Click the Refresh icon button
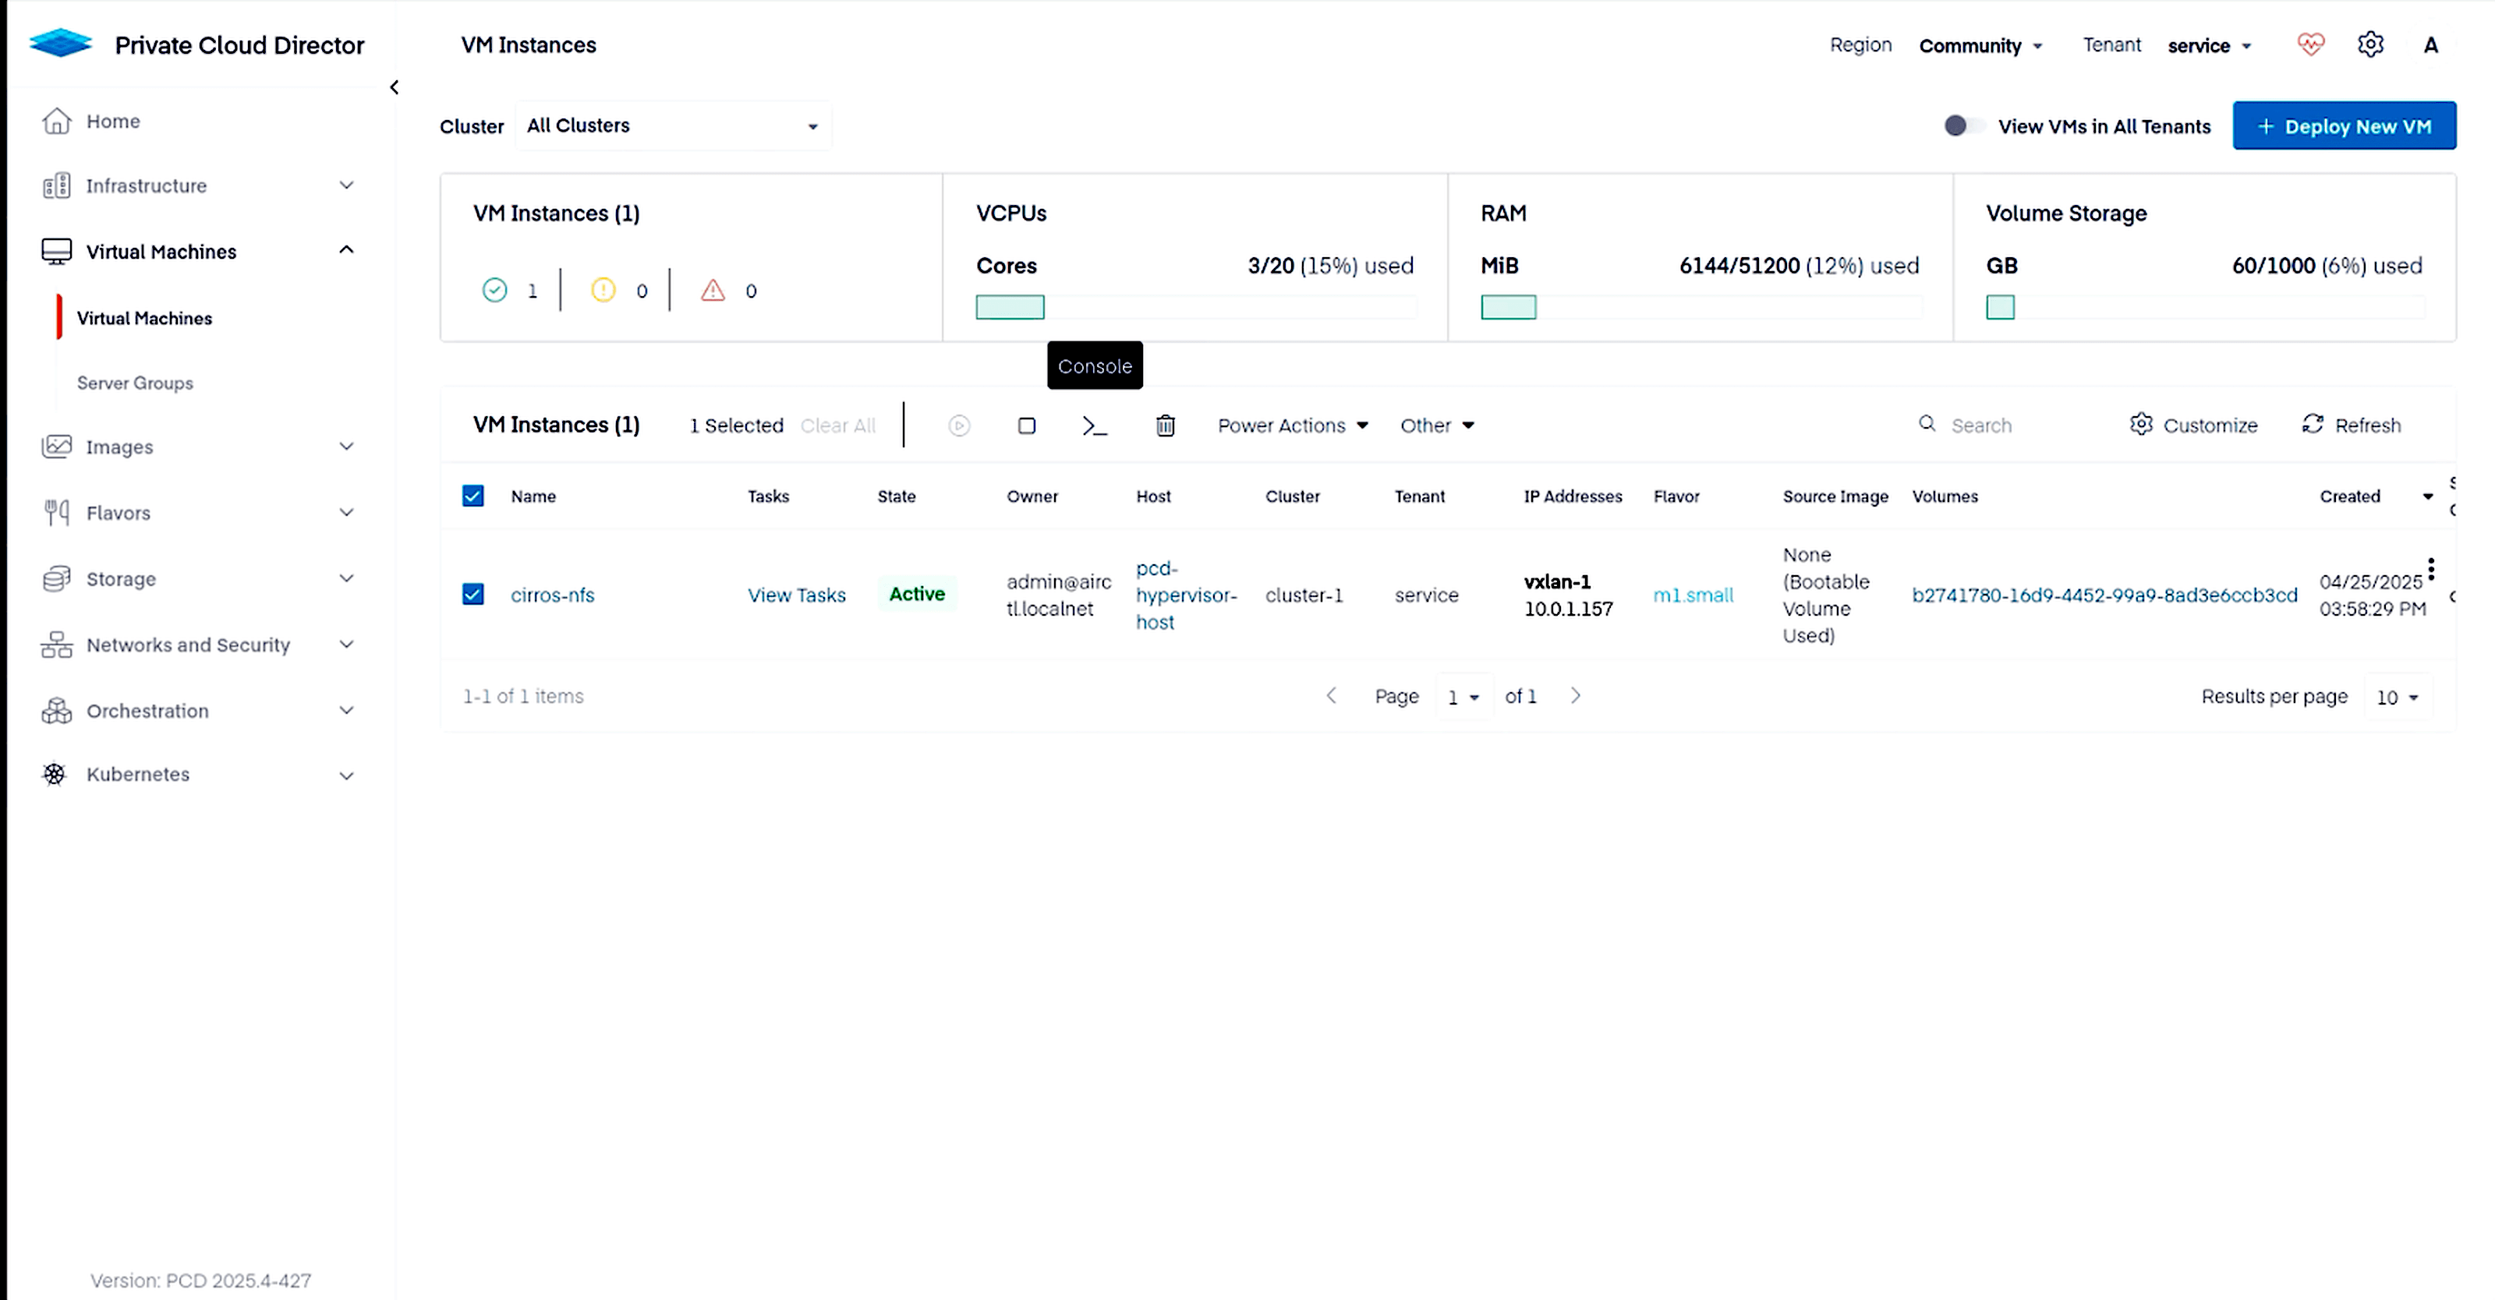 tap(2351, 425)
